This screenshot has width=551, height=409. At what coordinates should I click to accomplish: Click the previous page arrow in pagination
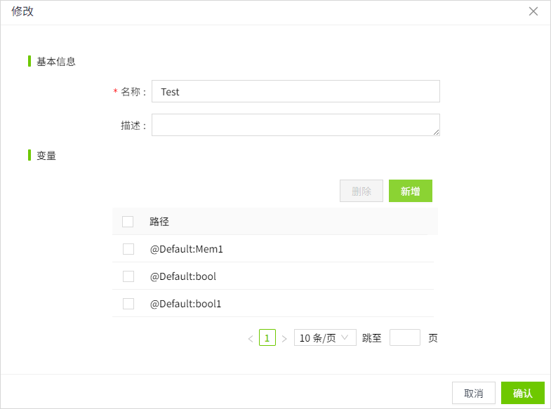tap(251, 339)
